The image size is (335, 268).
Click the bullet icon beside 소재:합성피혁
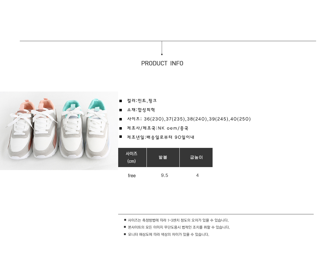point(121,110)
